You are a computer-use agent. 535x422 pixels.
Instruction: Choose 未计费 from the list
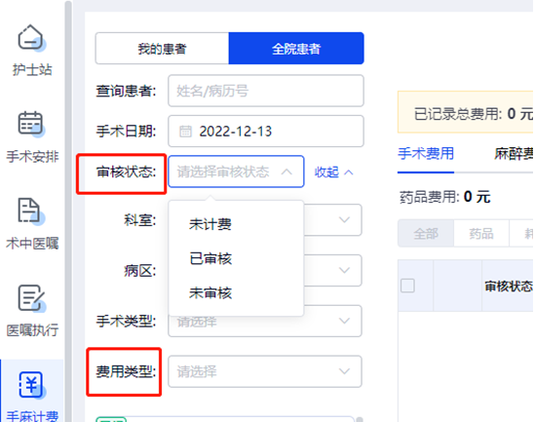[210, 224]
